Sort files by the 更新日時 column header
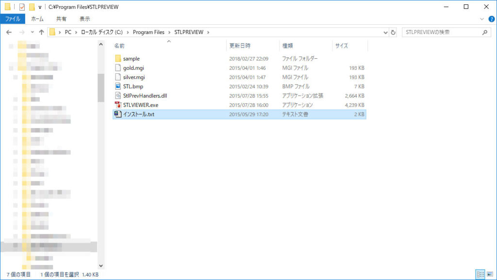Screen dimensions: 497x280 pyautogui.click(x=241, y=46)
